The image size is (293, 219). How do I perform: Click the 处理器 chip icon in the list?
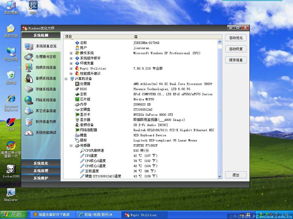(77, 84)
